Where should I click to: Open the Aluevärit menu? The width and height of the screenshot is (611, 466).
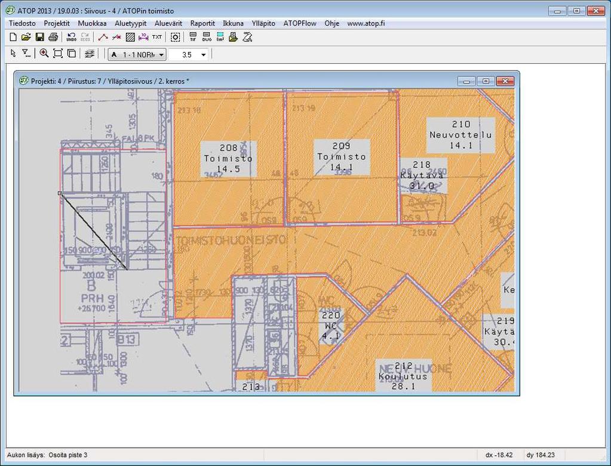point(168,23)
